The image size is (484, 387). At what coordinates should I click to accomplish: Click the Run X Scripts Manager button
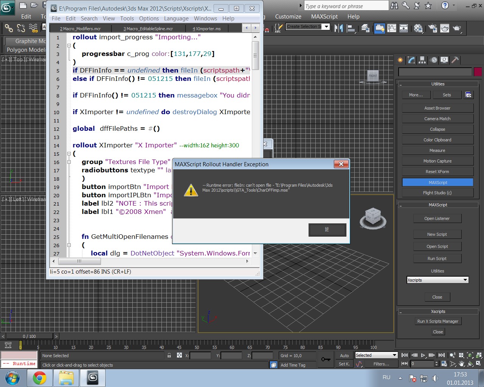coord(438,321)
